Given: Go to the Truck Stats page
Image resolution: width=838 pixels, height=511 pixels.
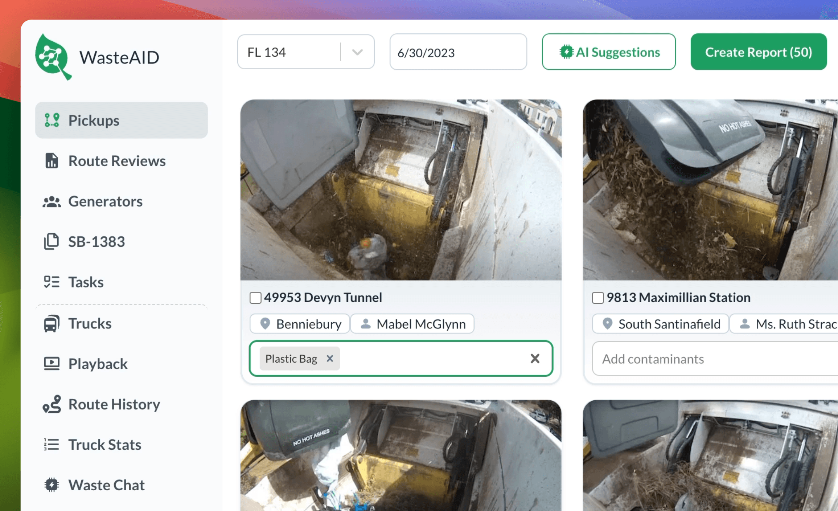Looking at the screenshot, I should pos(104,445).
